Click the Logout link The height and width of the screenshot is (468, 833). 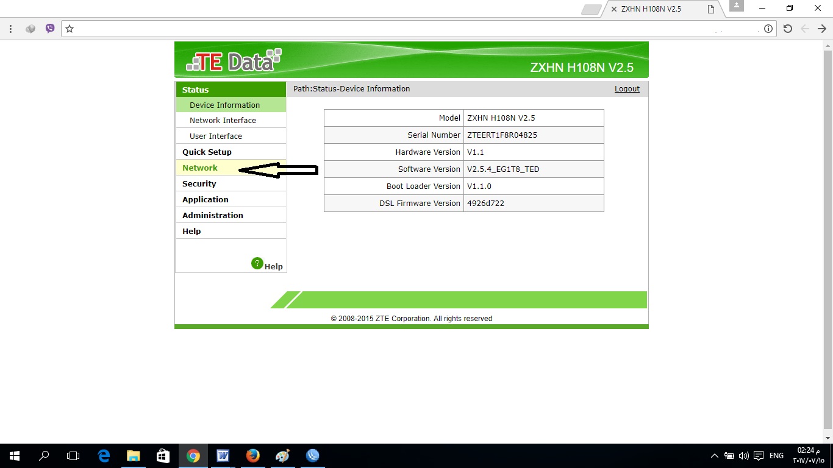(x=627, y=89)
